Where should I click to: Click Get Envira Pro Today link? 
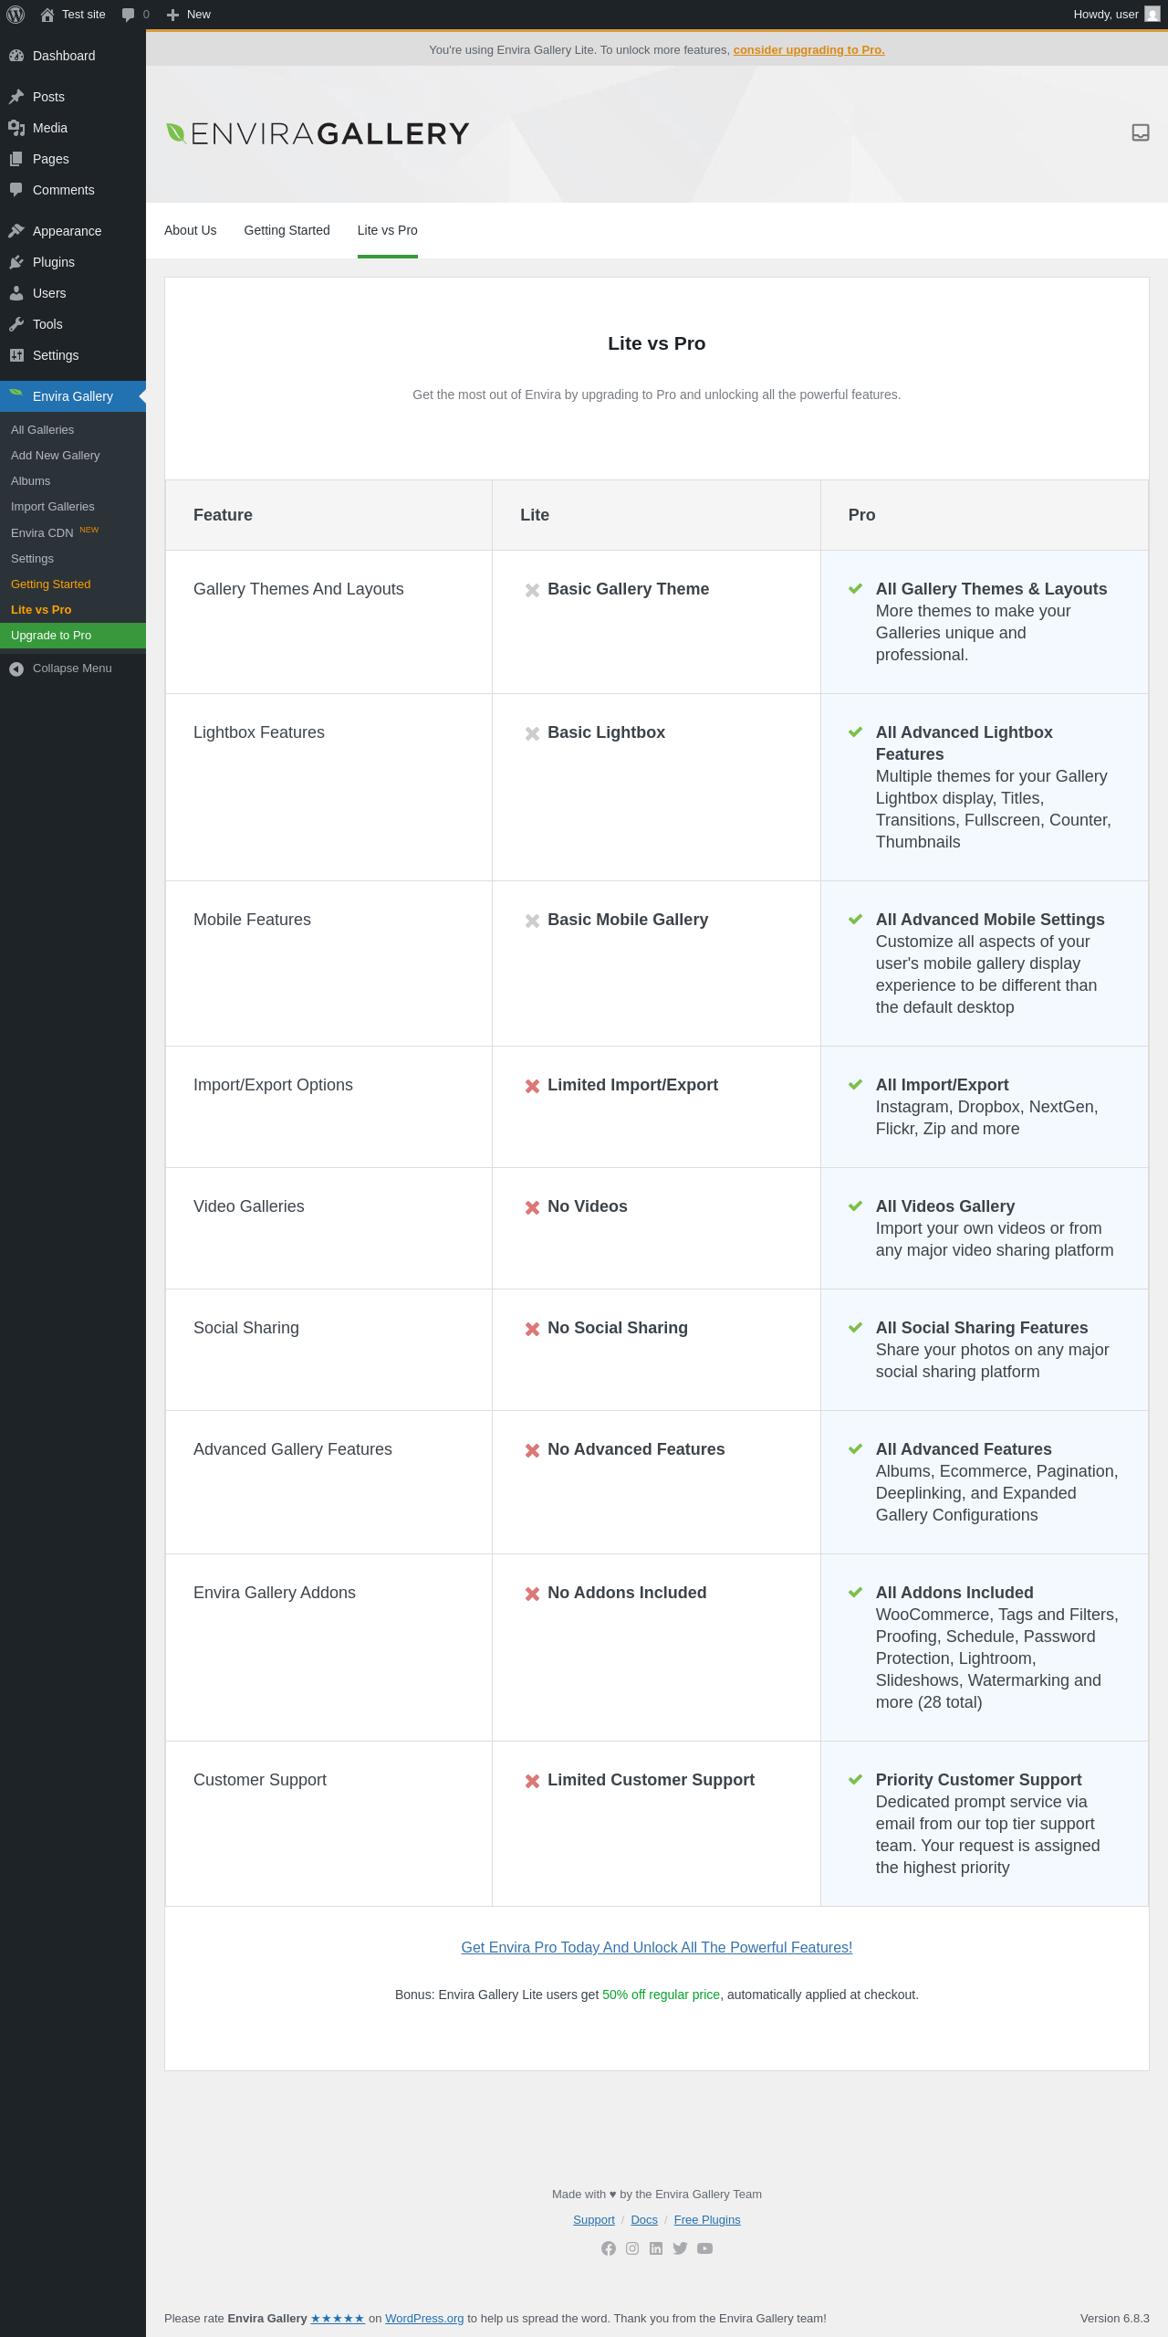[x=657, y=1947]
